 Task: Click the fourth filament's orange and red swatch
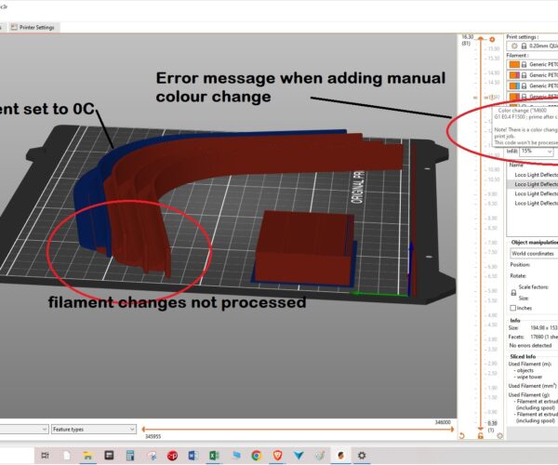pos(514,97)
